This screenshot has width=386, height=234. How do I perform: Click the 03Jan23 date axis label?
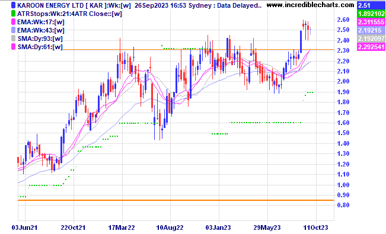tap(218, 227)
